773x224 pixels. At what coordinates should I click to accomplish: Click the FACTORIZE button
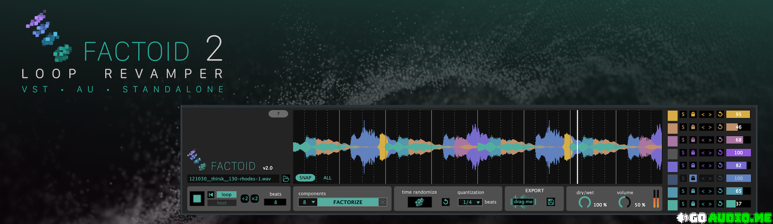coord(348,202)
